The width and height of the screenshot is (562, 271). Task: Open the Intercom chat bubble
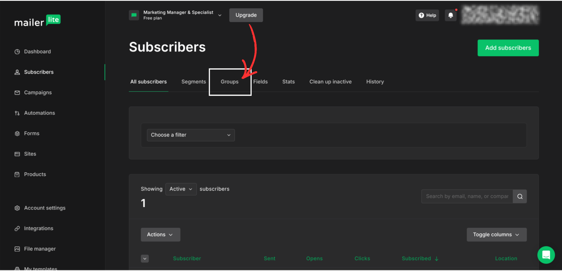click(x=546, y=255)
